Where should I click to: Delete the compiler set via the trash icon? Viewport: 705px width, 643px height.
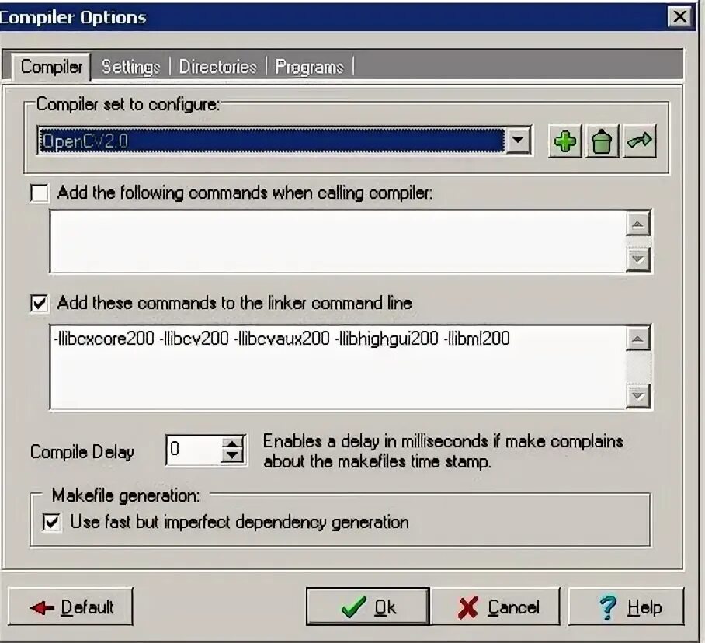602,141
